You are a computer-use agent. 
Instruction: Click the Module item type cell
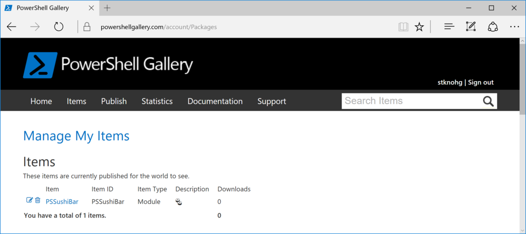[x=149, y=202]
